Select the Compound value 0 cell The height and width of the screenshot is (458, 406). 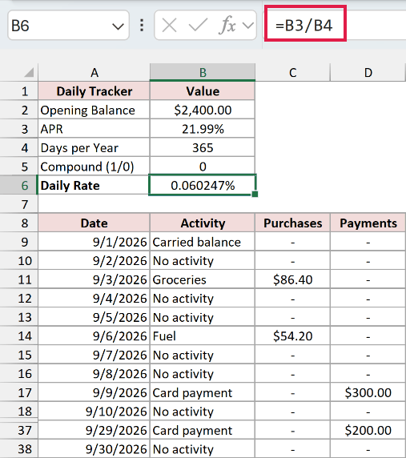pos(203,167)
